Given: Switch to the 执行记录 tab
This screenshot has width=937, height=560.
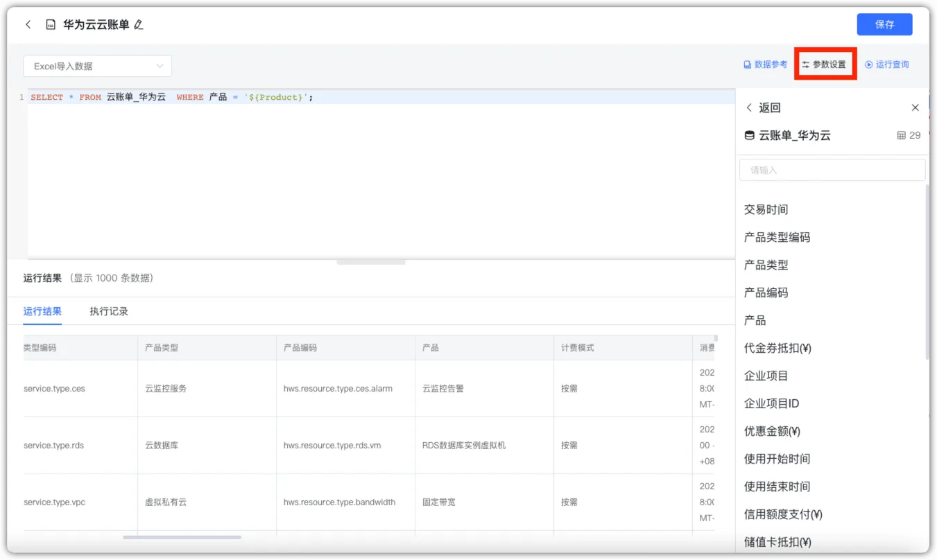Looking at the screenshot, I should click(x=109, y=311).
